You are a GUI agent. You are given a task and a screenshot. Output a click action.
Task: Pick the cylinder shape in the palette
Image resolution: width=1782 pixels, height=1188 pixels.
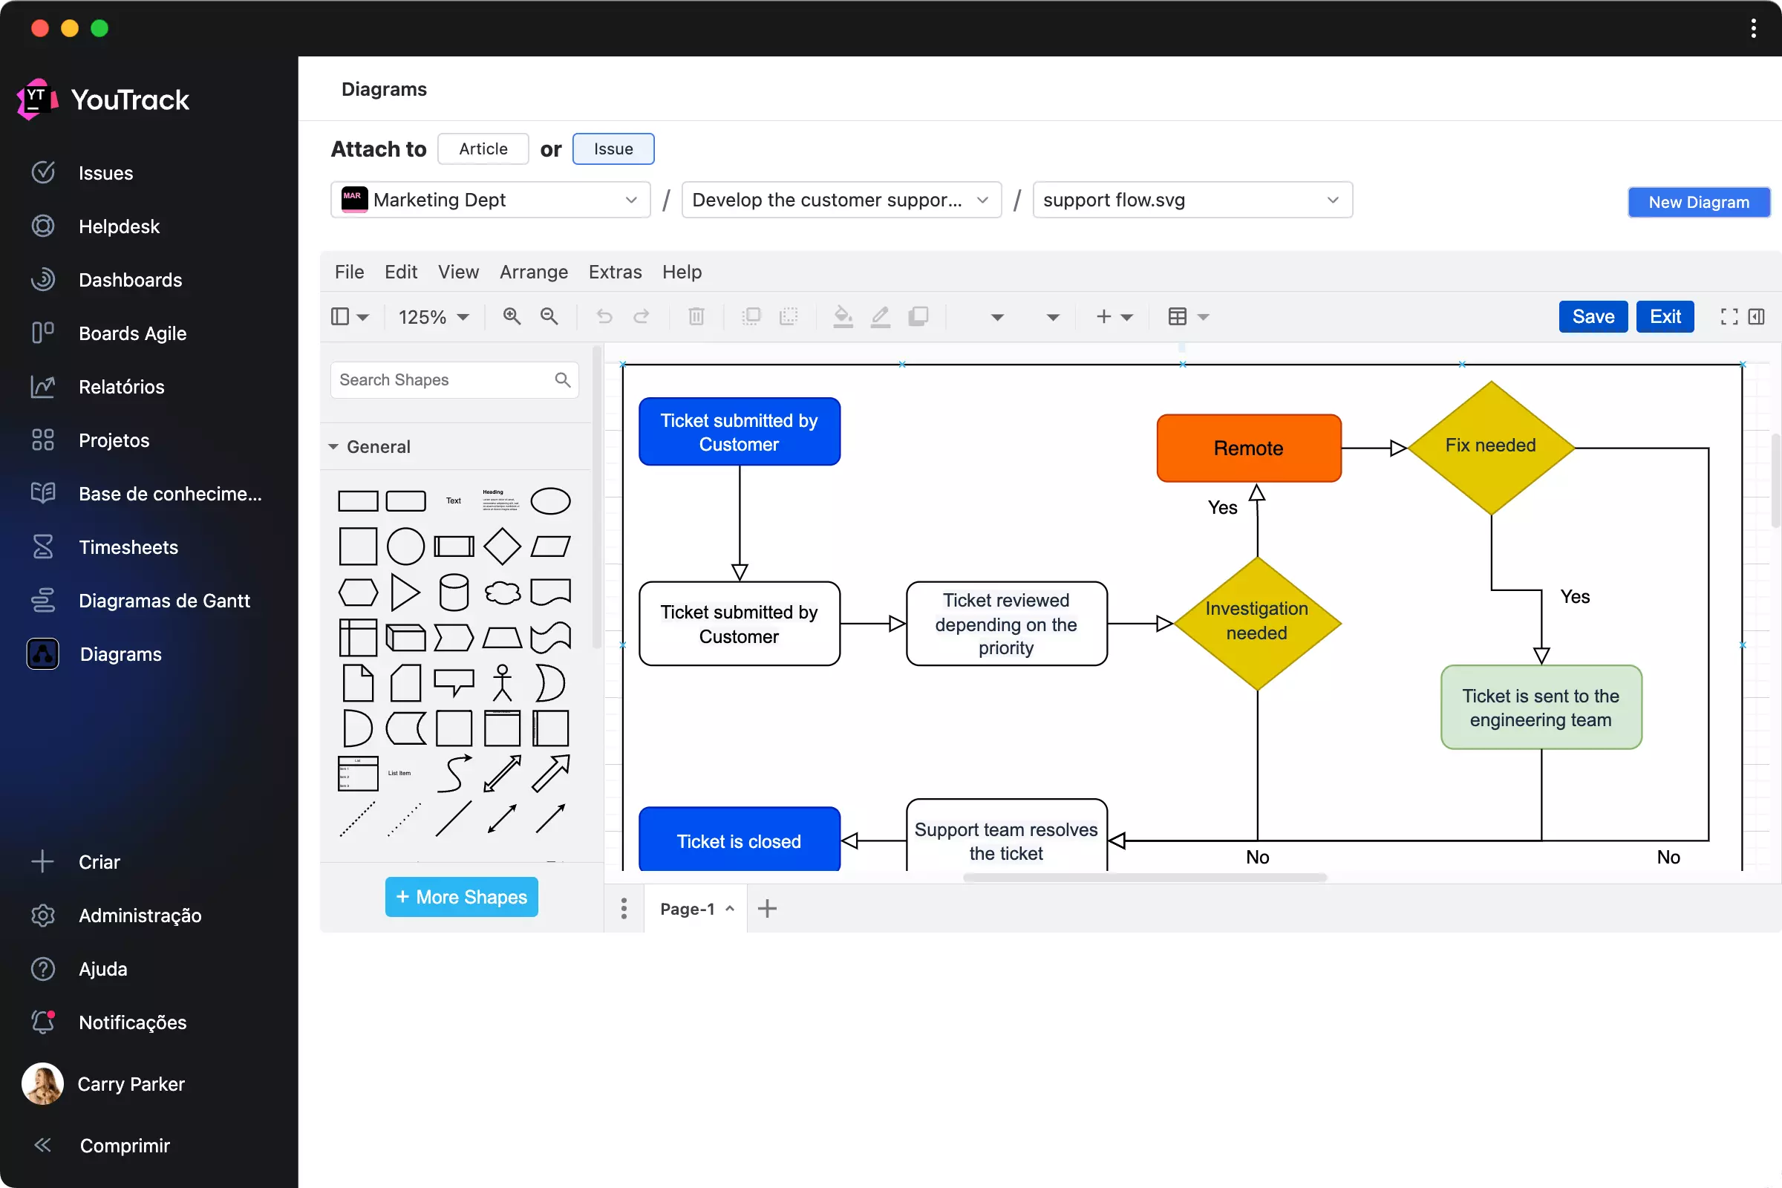[x=453, y=593]
